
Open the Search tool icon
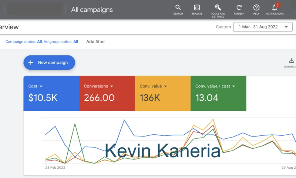click(x=178, y=8)
